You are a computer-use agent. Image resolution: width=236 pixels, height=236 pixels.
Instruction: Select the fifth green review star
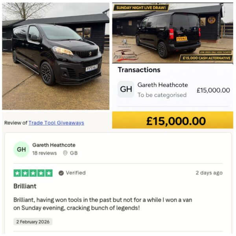(48, 173)
